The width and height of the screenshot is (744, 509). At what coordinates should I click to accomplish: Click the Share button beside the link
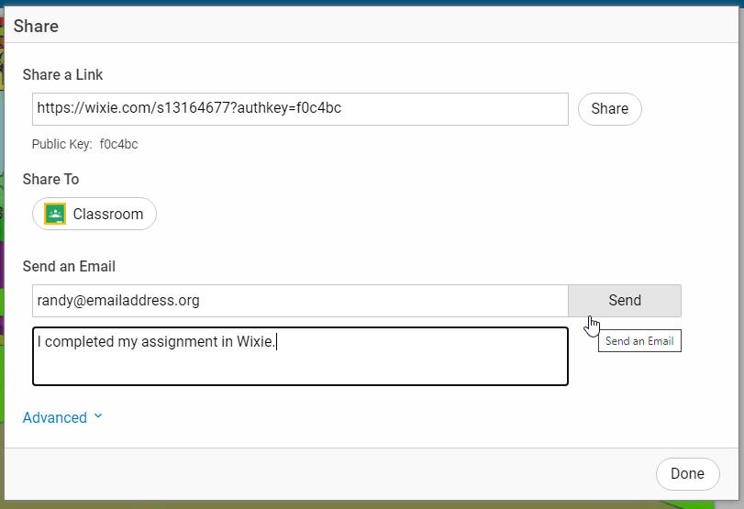click(x=609, y=109)
